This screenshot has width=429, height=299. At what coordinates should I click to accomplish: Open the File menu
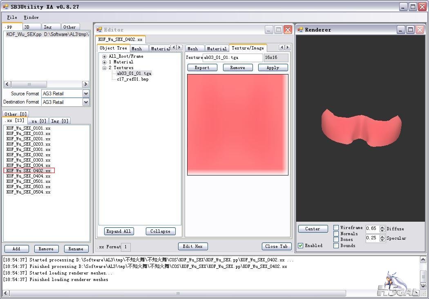point(12,17)
